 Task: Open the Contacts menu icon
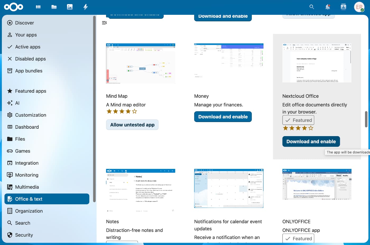tap(343, 7)
